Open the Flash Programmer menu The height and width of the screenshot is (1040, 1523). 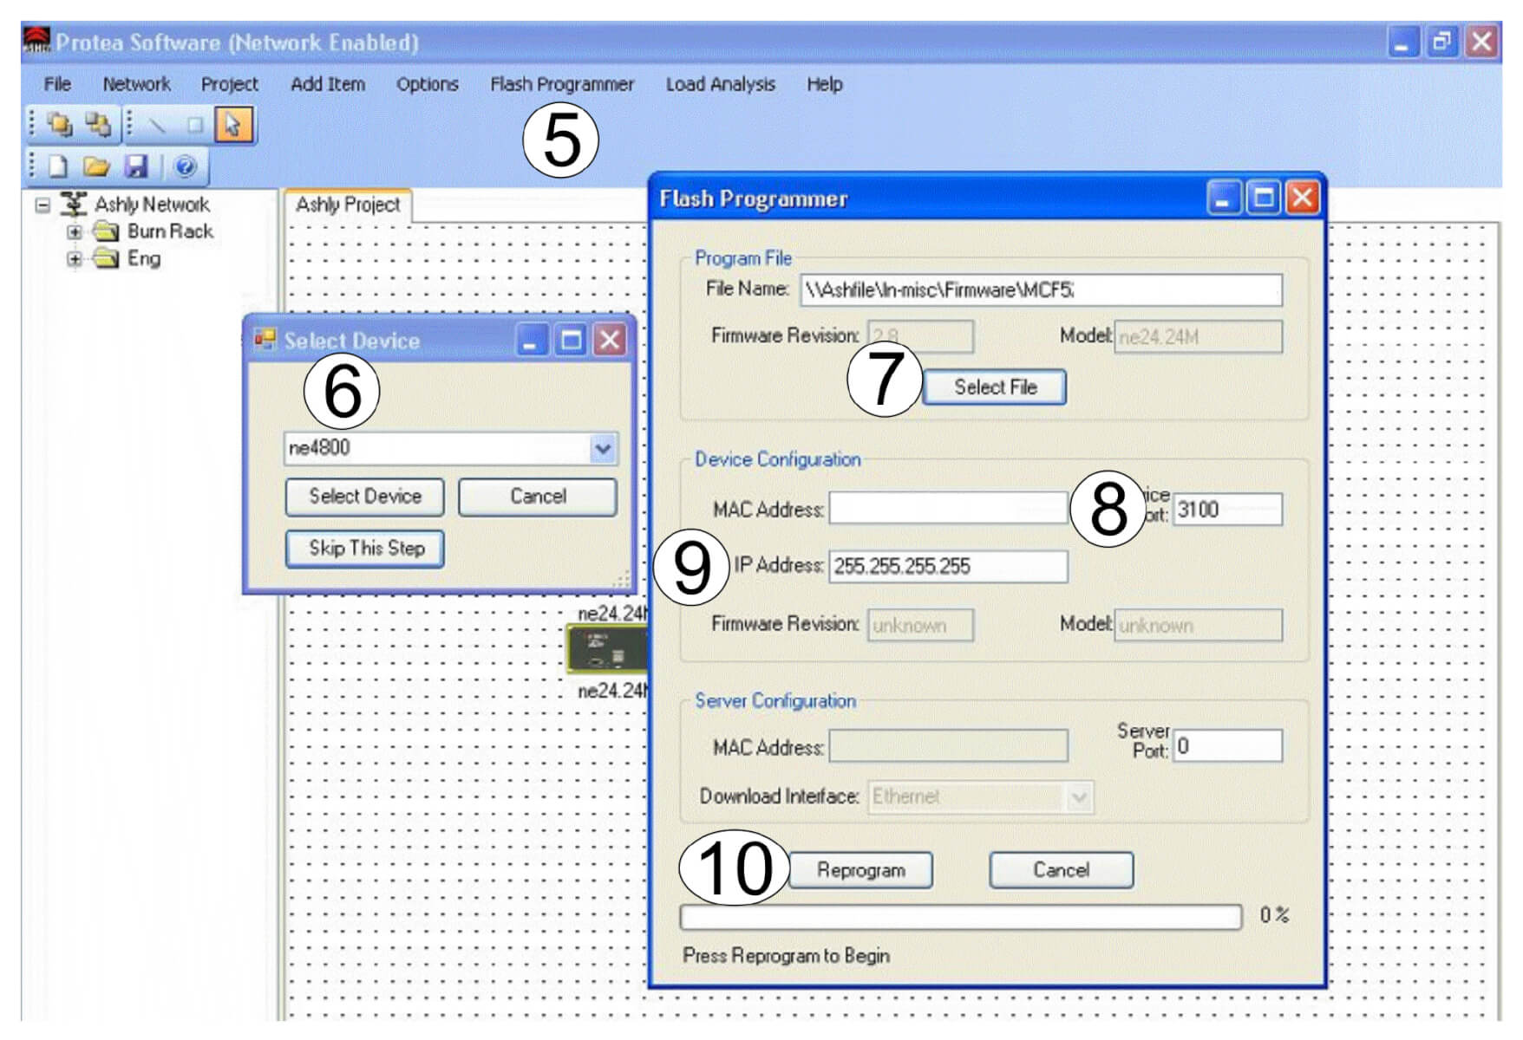[561, 84]
